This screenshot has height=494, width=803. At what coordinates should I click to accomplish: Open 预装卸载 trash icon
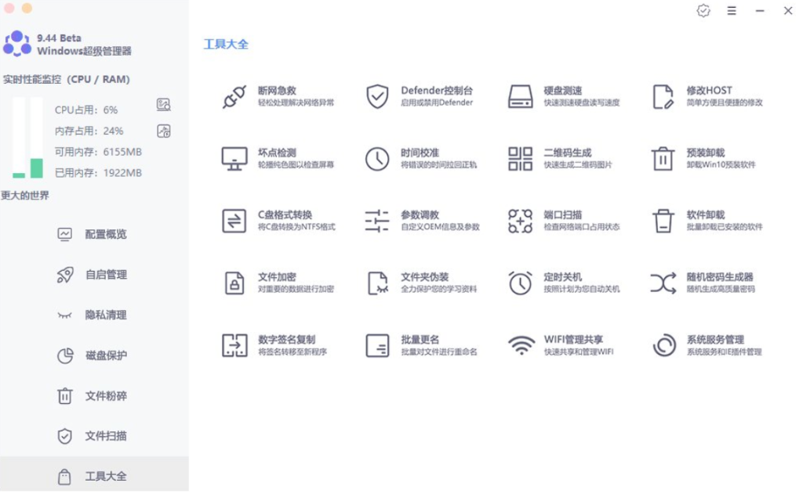click(x=663, y=158)
